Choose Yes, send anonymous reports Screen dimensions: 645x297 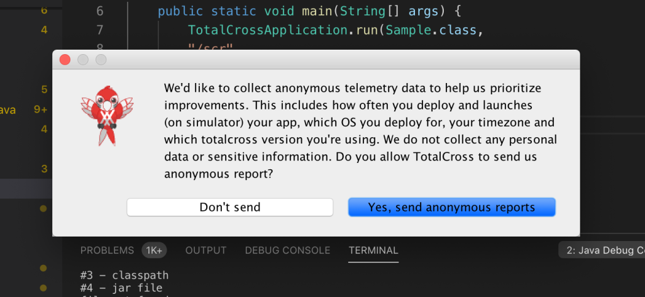(x=451, y=207)
